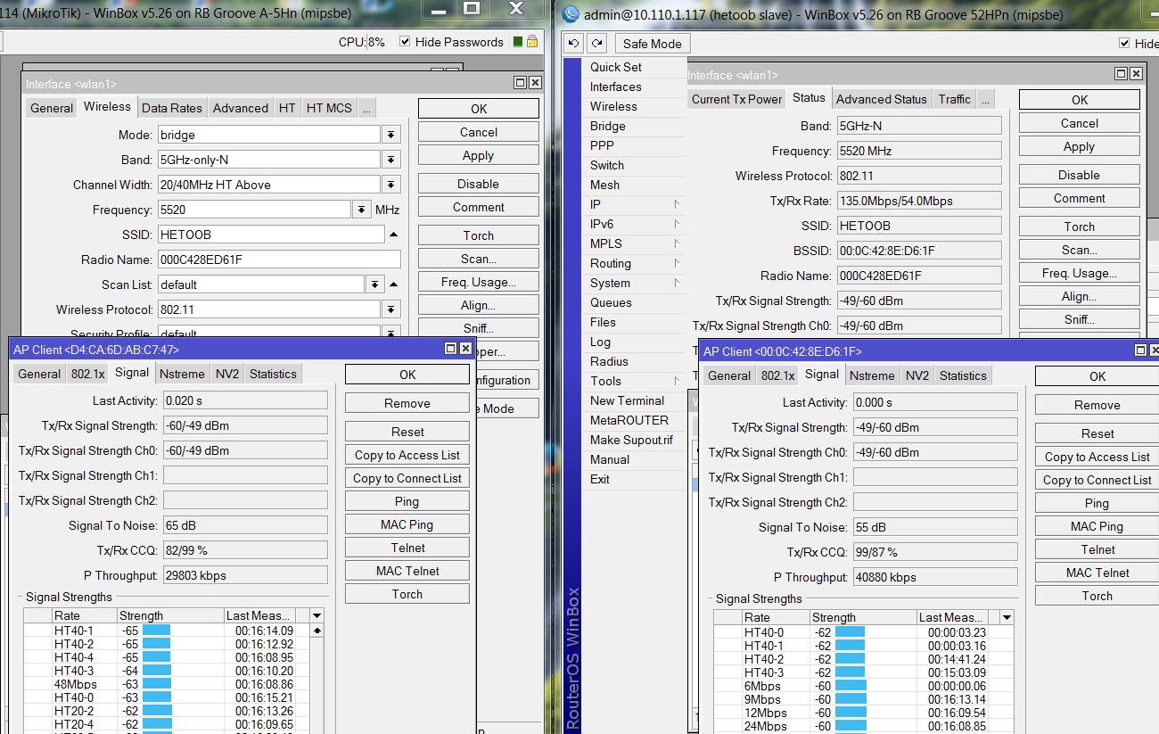This screenshot has height=734, width=1159.
Task: Click the Redo arrow beside Safe Mode
Action: point(597,43)
